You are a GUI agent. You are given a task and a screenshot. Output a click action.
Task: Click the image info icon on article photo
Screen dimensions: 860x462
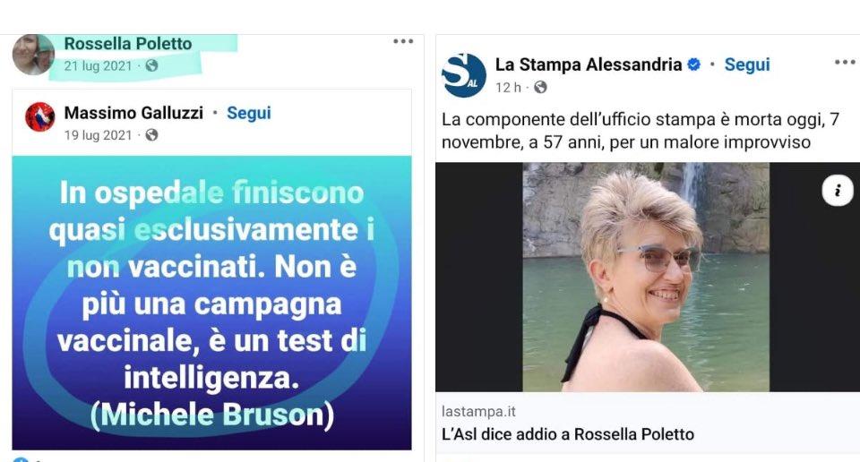tap(837, 191)
